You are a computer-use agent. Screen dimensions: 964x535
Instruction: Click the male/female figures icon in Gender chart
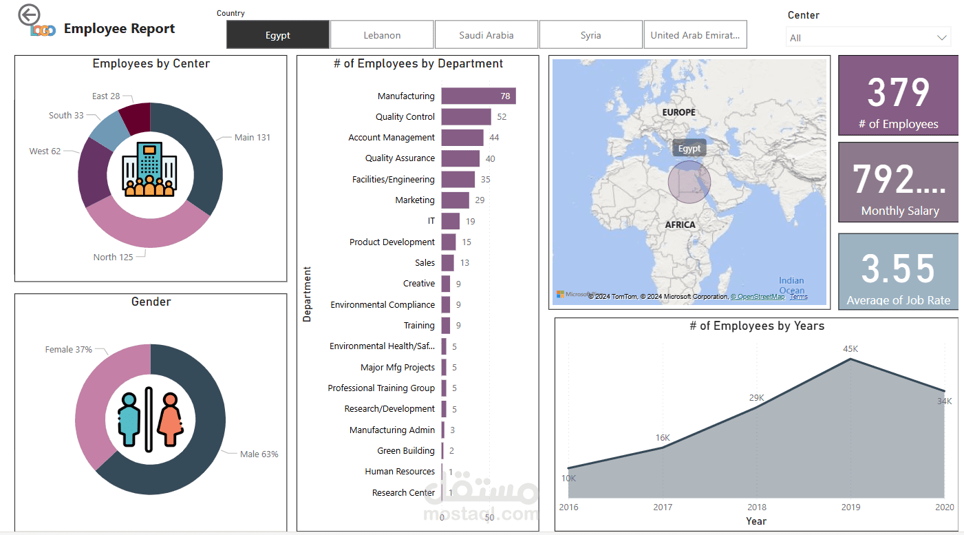pos(150,419)
